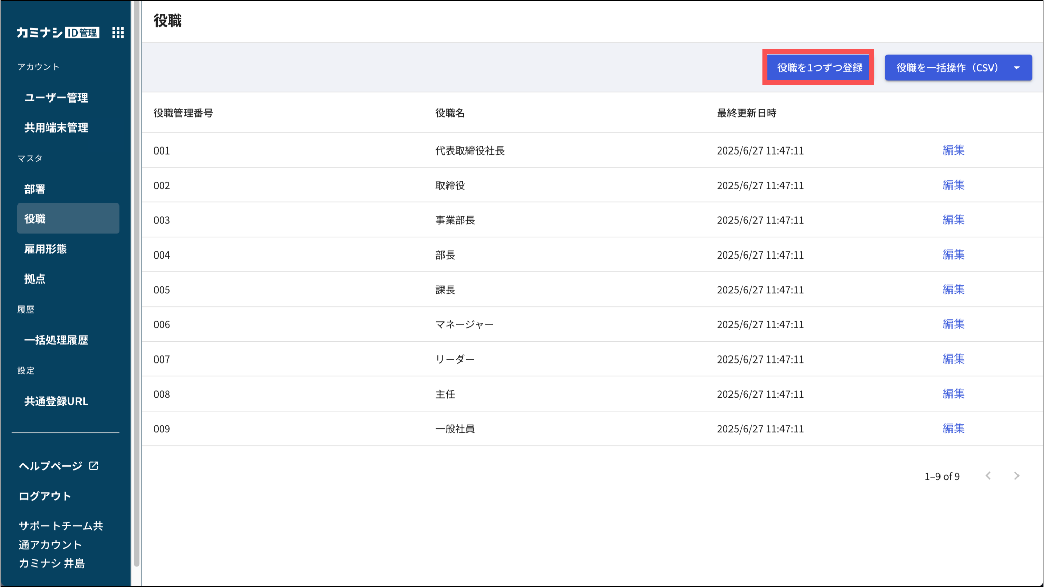
Task: Select 部署 in the sidebar
Action: coord(35,189)
